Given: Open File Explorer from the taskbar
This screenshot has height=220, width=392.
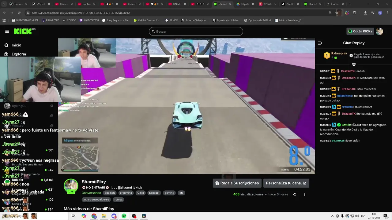Looking at the screenshot, I should (104, 216).
